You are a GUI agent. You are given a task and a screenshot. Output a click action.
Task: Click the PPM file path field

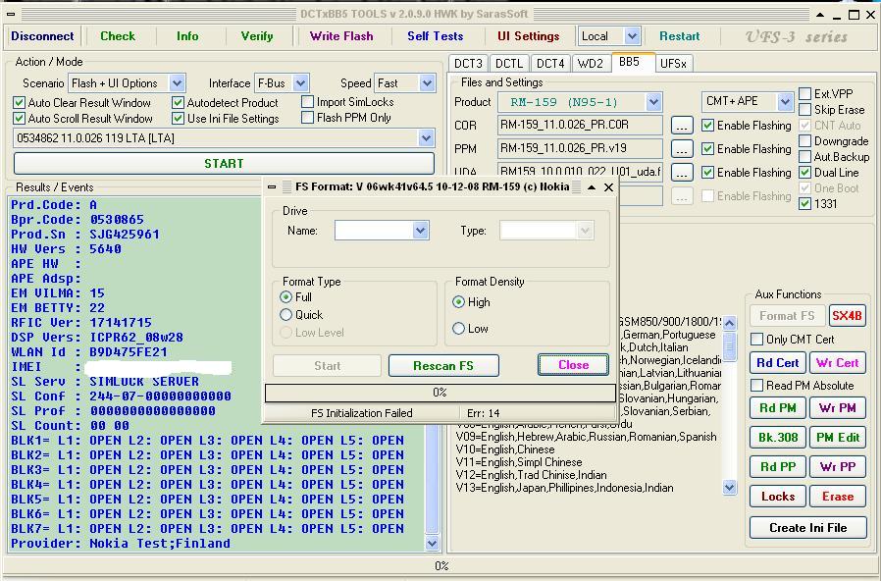[580, 149]
